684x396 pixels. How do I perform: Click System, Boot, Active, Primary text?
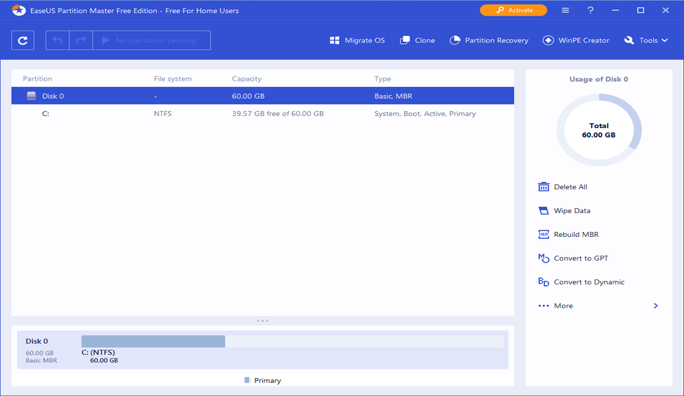click(x=425, y=113)
